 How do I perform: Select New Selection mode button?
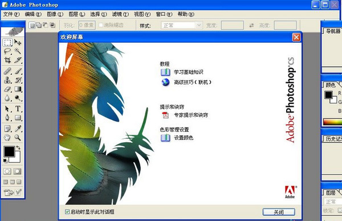pos(32,25)
